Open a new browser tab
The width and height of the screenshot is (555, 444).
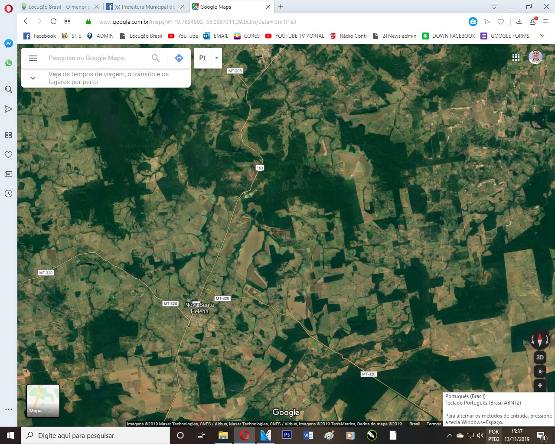click(x=281, y=7)
